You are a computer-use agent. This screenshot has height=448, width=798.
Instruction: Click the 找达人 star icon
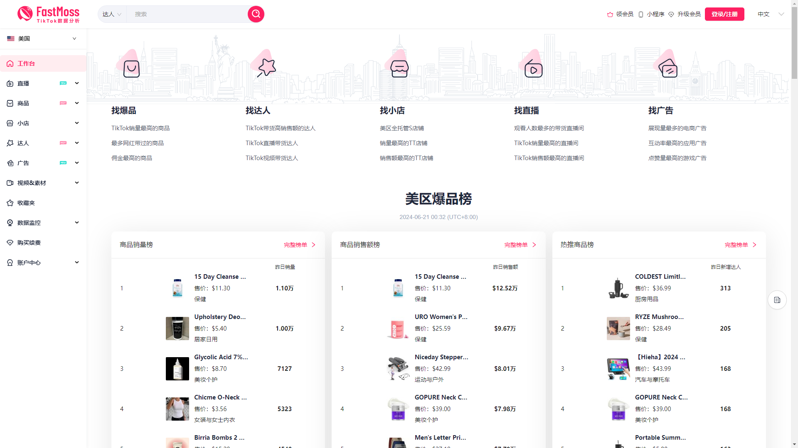[266, 68]
